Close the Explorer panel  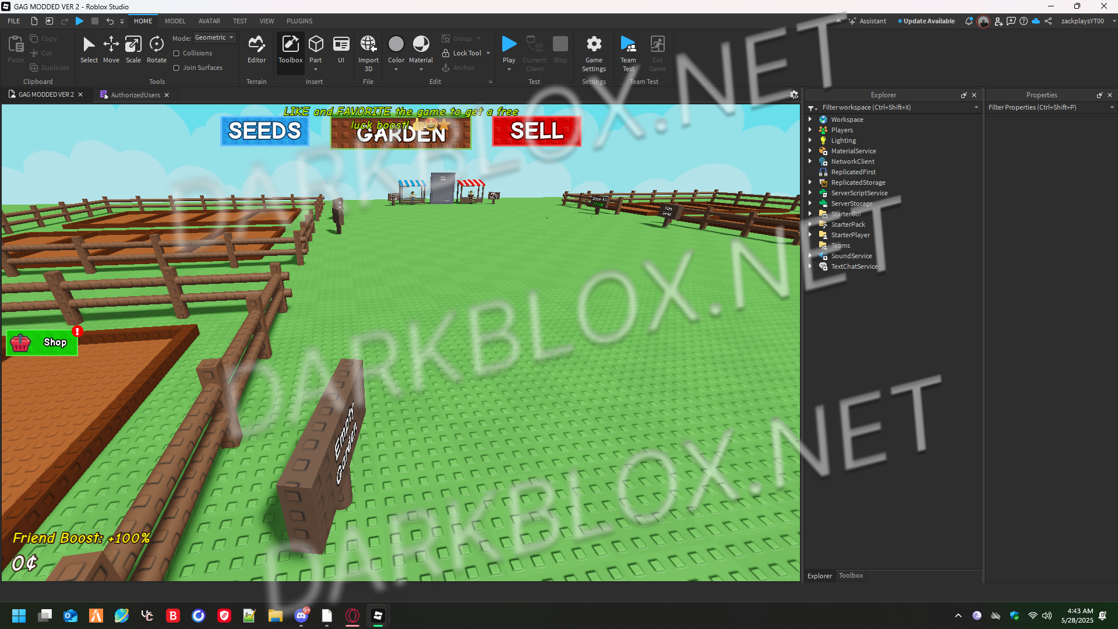tap(974, 95)
